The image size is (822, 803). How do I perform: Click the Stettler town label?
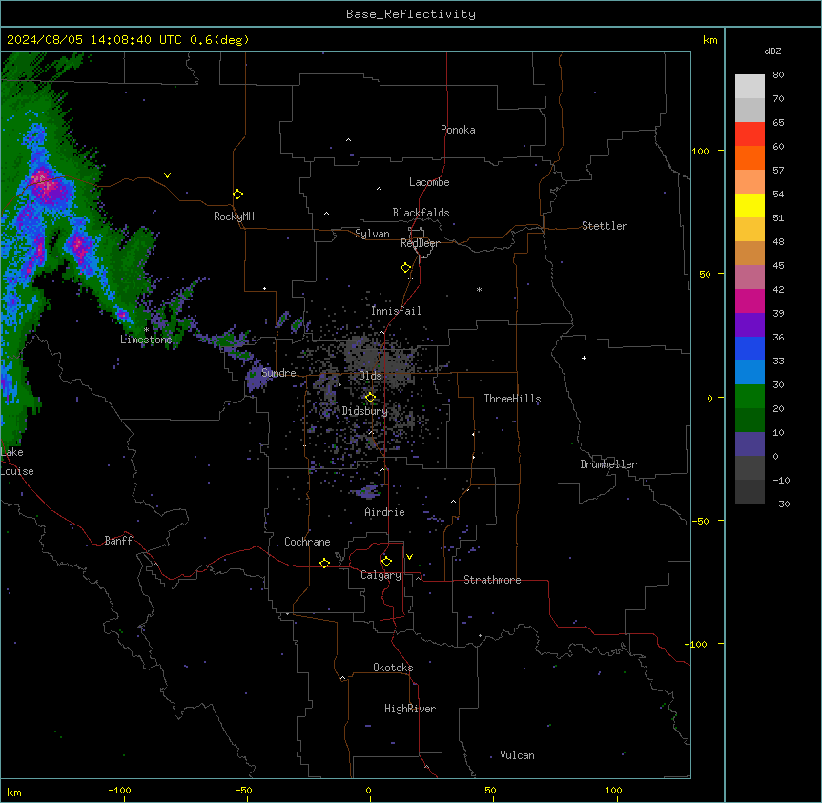(x=605, y=226)
